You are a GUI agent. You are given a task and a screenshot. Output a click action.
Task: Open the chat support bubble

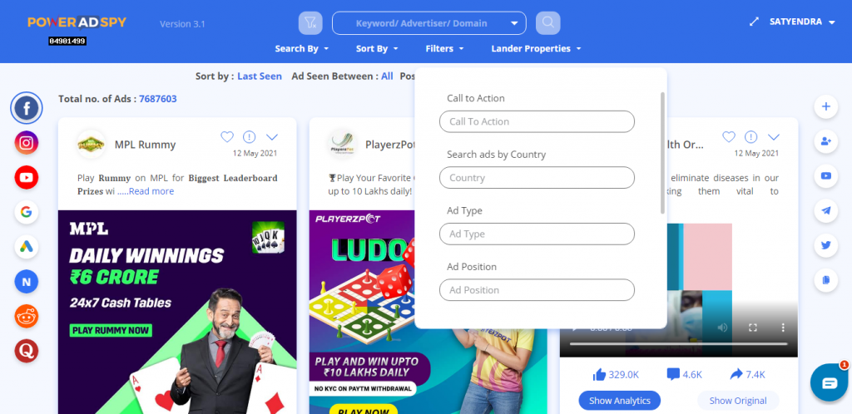[830, 382]
